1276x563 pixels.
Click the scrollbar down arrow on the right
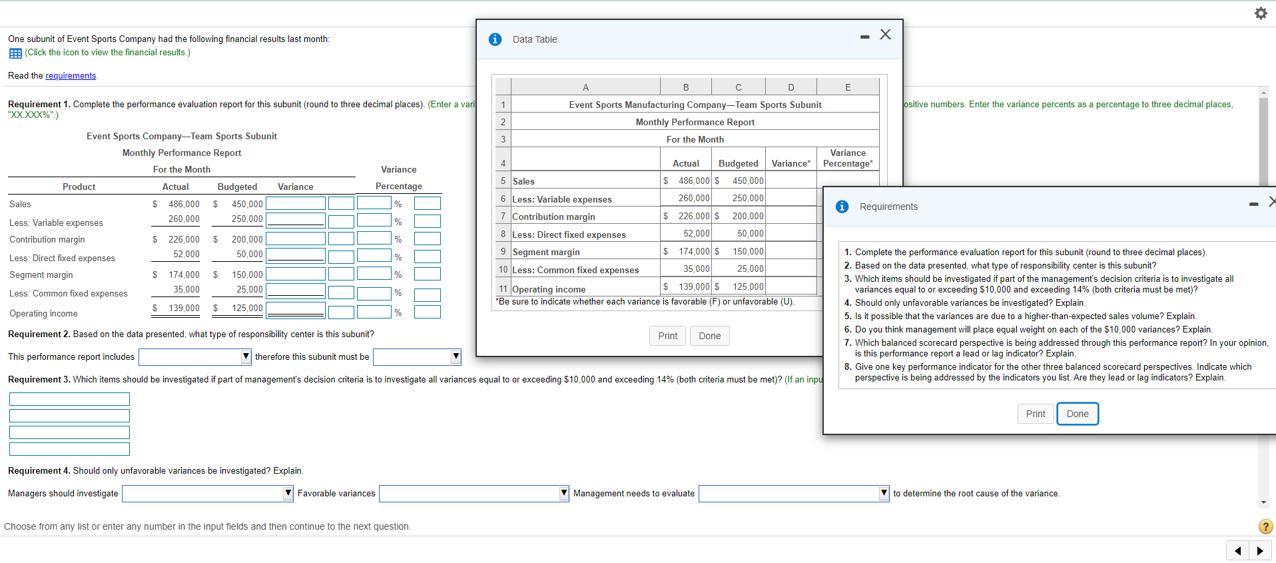pos(1263,503)
